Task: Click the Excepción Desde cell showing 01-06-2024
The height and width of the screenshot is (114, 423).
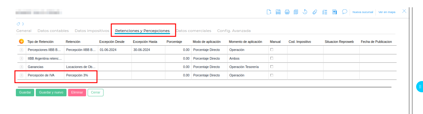Action: [x=115, y=50]
